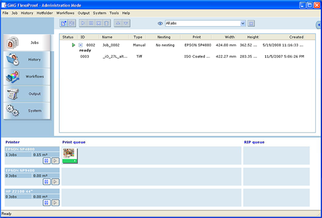The image size is (322, 218).
Task: Open the Workflows menu in menu bar
Action: coord(65,13)
